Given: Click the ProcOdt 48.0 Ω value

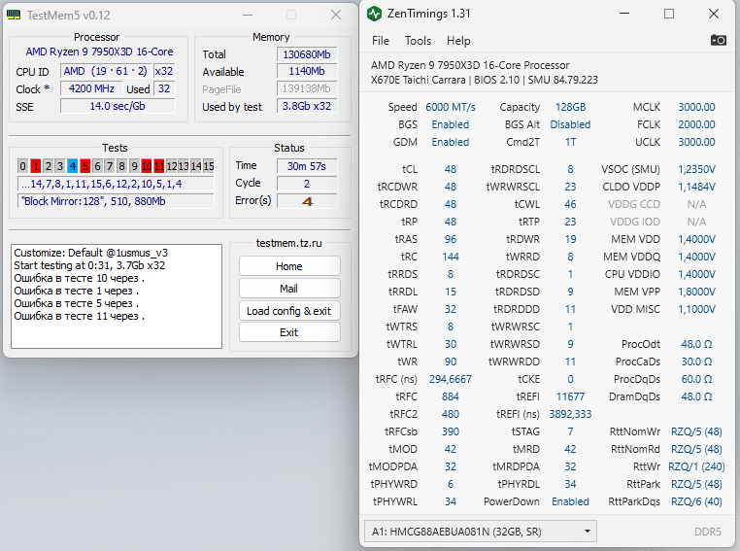Looking at the screenshot, I should tap(696, 344).
